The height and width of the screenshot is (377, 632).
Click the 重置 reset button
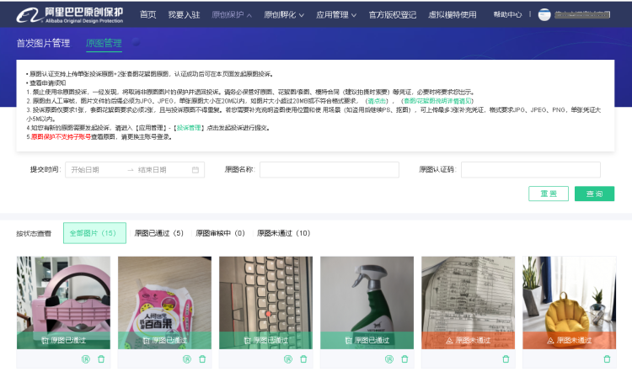(x=549, y=194)
